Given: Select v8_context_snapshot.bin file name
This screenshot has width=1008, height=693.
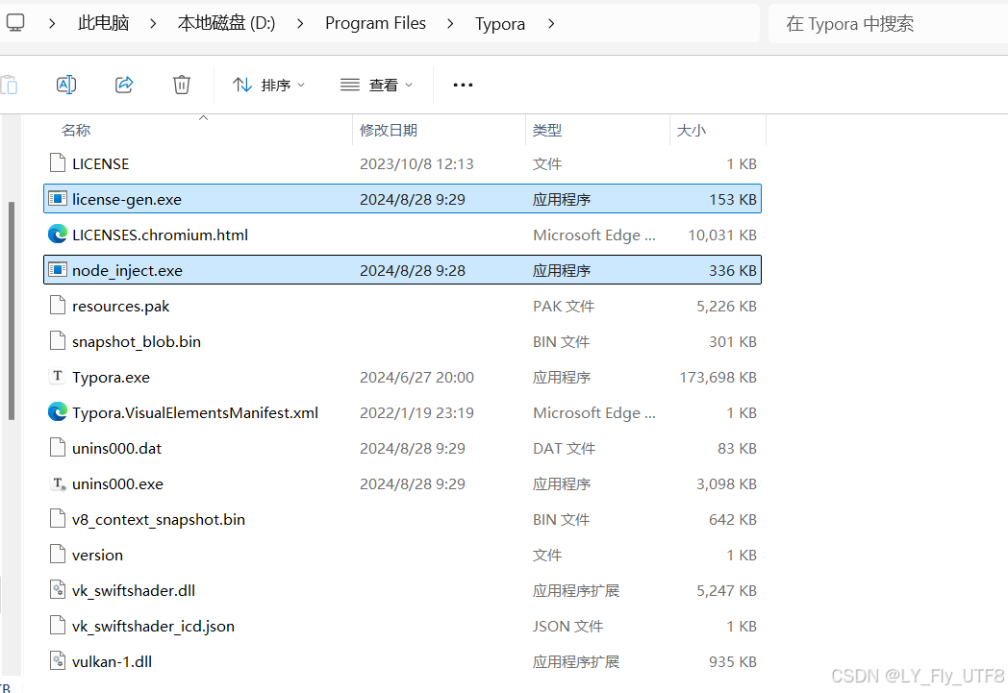Looking at the screenshot, I should [158, 520].
